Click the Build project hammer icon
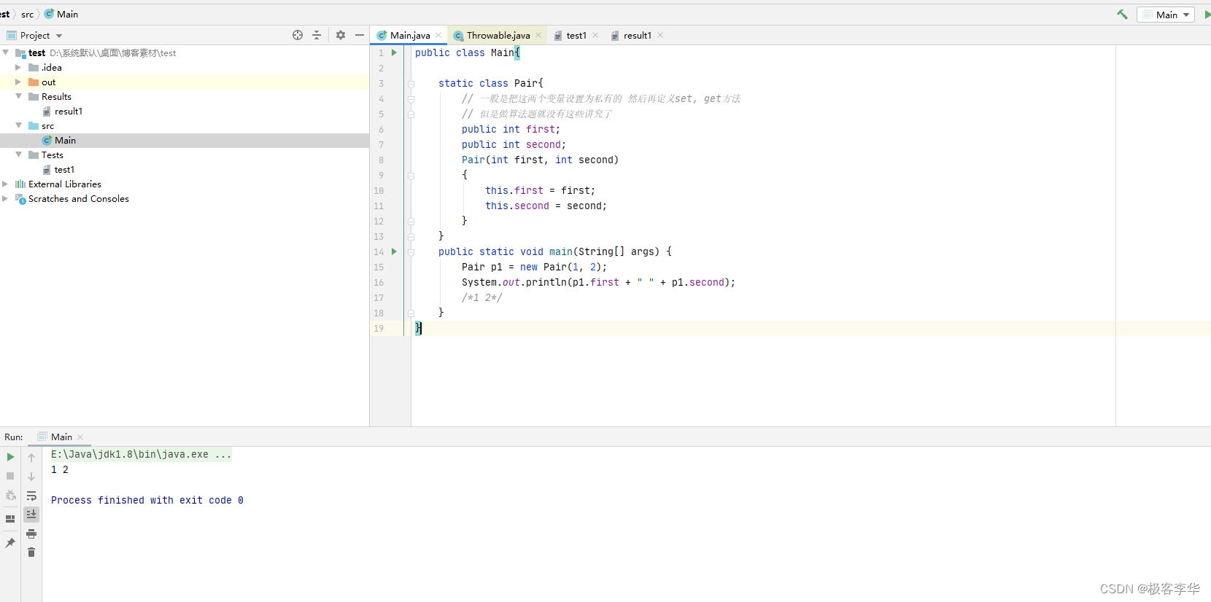This screenshot has width=1211, height=602. (x=1122, y=15)
